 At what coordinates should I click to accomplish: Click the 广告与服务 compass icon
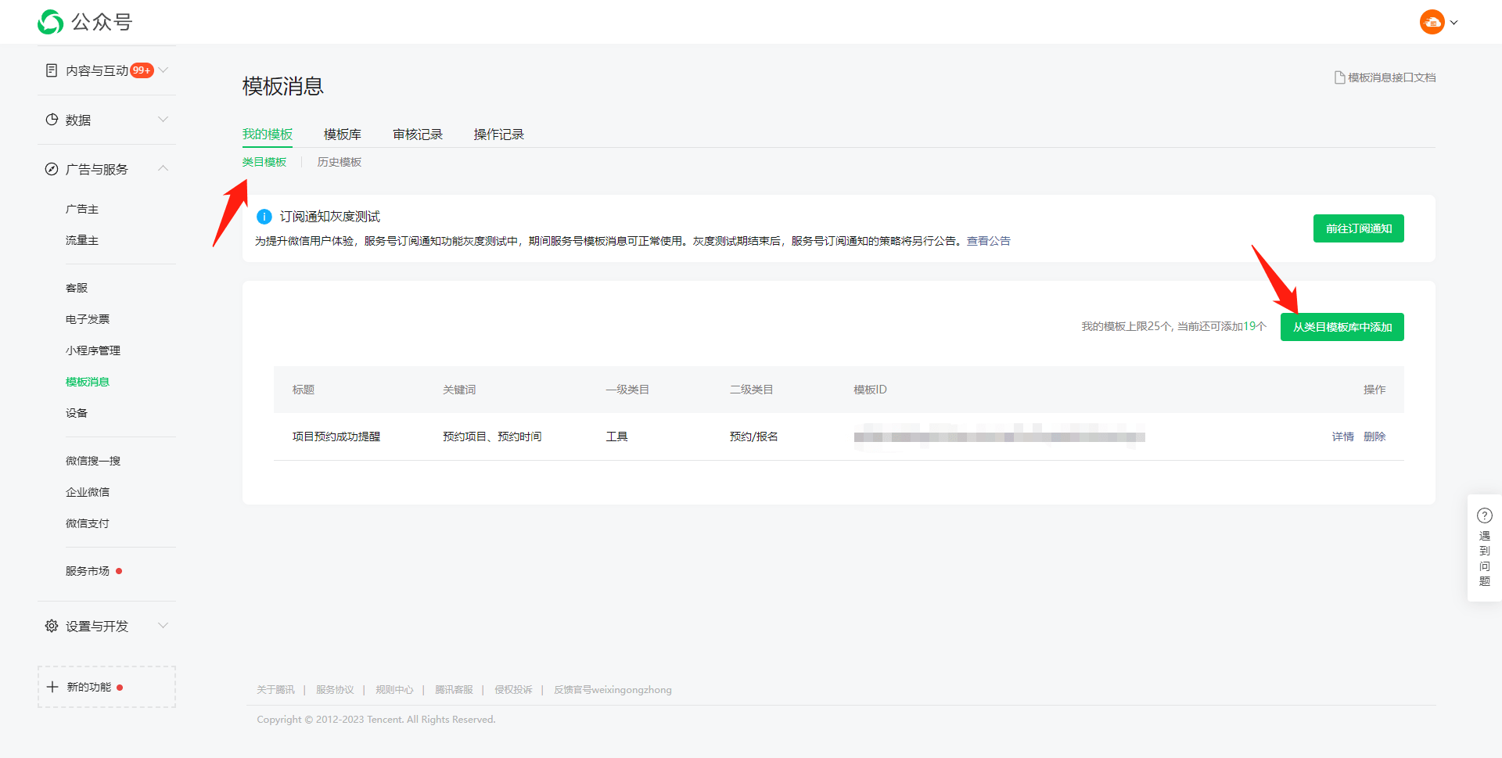coord(52,169)
